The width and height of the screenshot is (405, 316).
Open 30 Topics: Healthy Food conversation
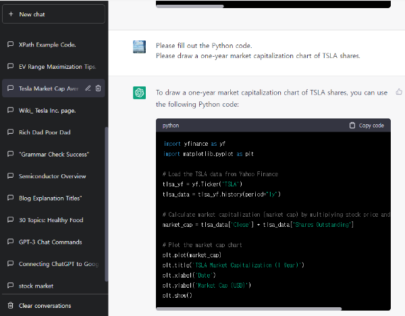(x=53, y=220)
